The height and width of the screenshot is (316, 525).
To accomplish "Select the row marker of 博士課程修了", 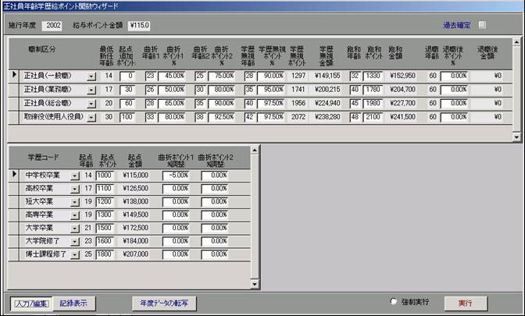I will [14, 254].
